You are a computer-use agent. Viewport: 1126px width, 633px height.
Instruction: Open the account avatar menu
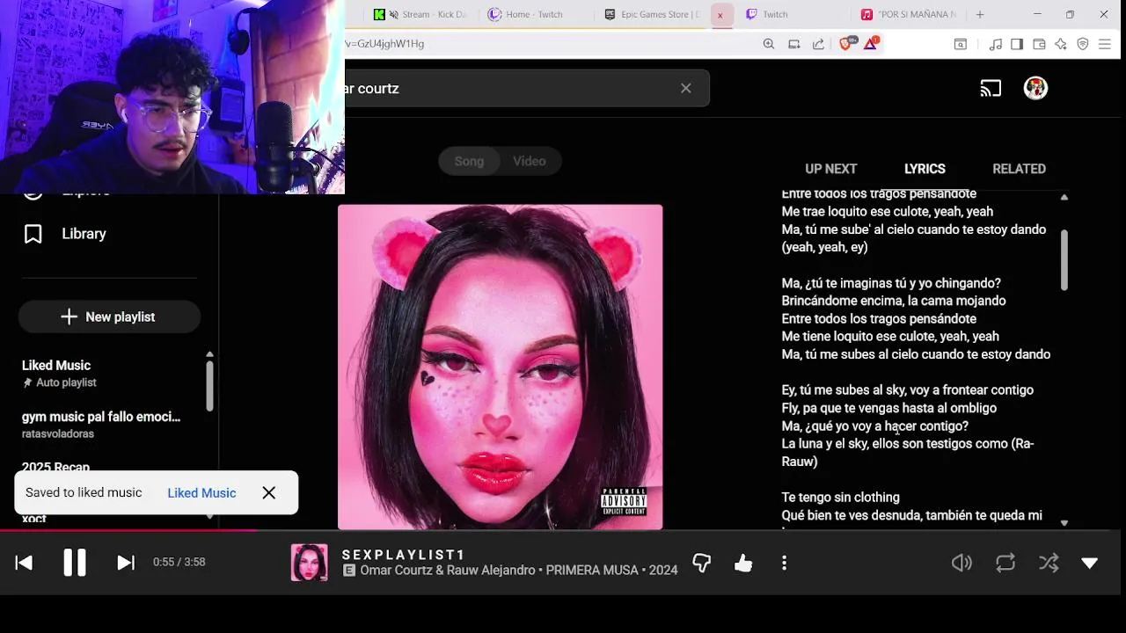coord(1035,88)
